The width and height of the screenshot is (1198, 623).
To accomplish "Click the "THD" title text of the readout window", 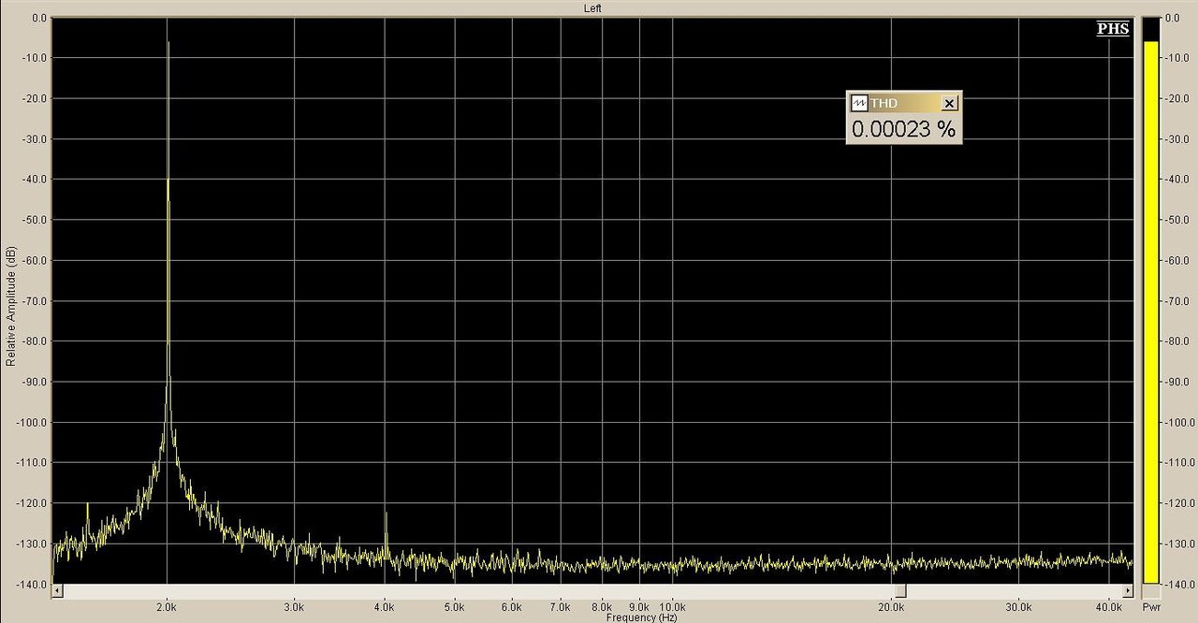I will pos(884,103).
